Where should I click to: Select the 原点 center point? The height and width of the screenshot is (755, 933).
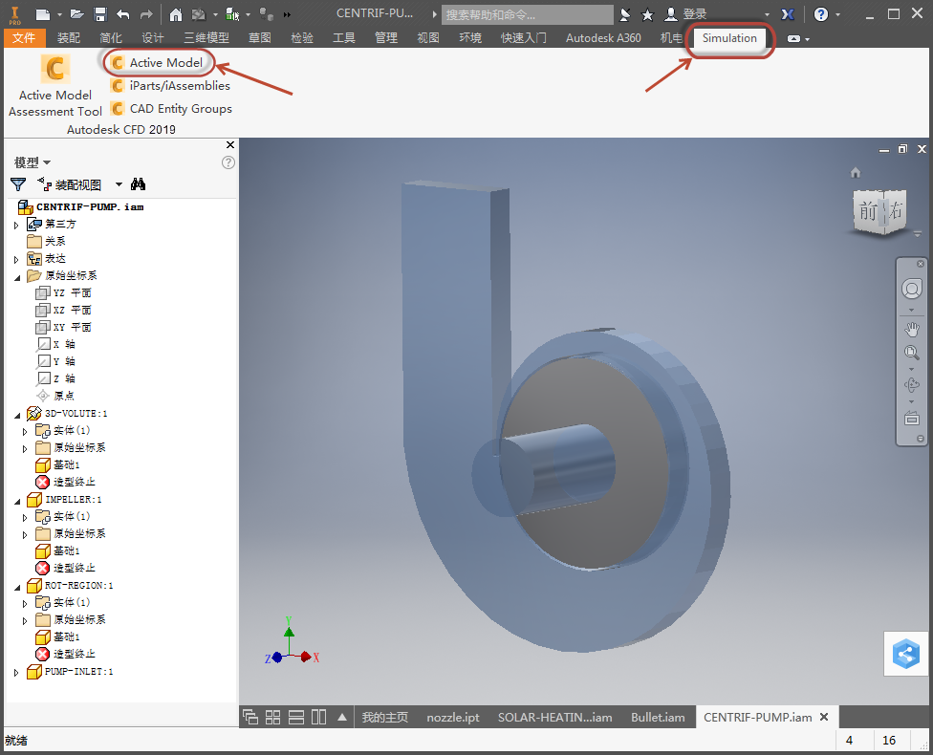pyautogui.click(x=55, y=396)
